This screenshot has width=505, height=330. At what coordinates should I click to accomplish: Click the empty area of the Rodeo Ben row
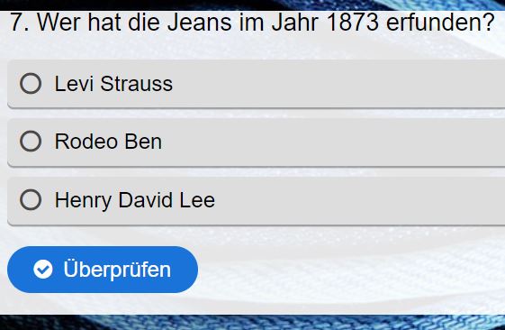[332, 142]
